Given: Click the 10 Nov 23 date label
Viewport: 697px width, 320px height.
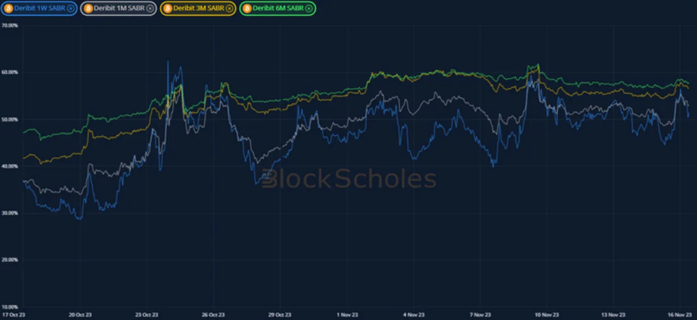Looking at the screenshot, I should (547, 315).
